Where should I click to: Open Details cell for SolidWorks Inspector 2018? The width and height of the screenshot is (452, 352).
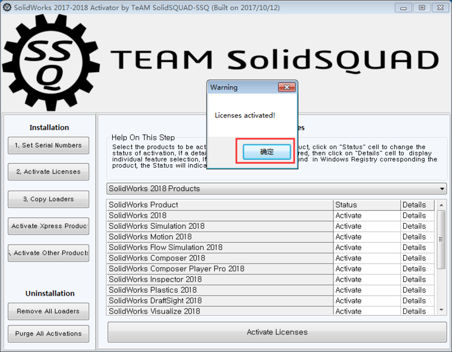[x=417, y=279]
